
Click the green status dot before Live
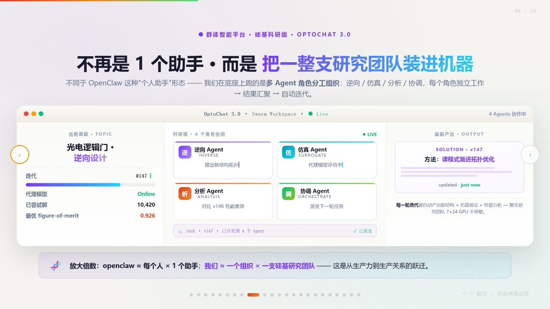(x=310, y=114)
